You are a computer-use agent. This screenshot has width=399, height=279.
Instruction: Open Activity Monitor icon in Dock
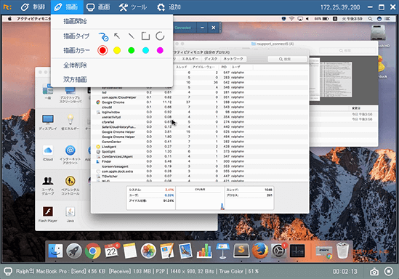297,251
